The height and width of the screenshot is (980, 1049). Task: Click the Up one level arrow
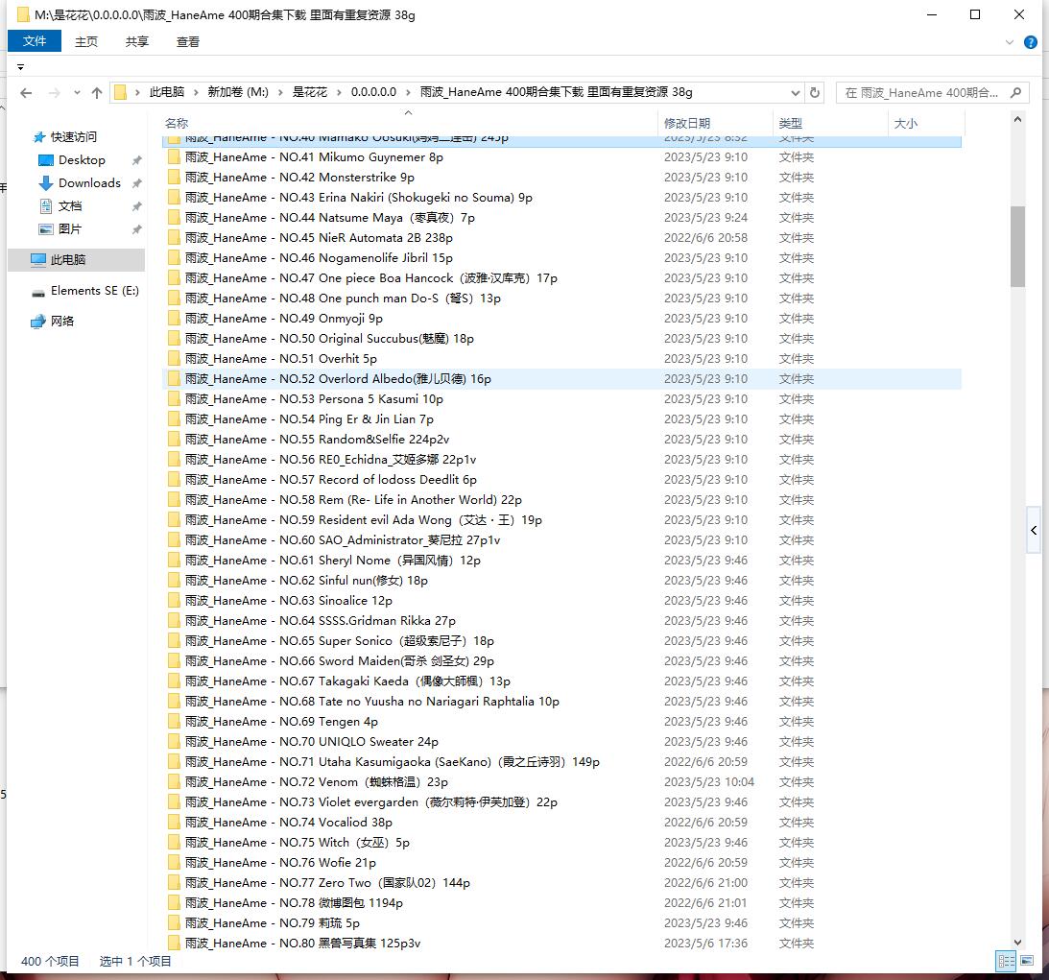click(x=97, y=93)
